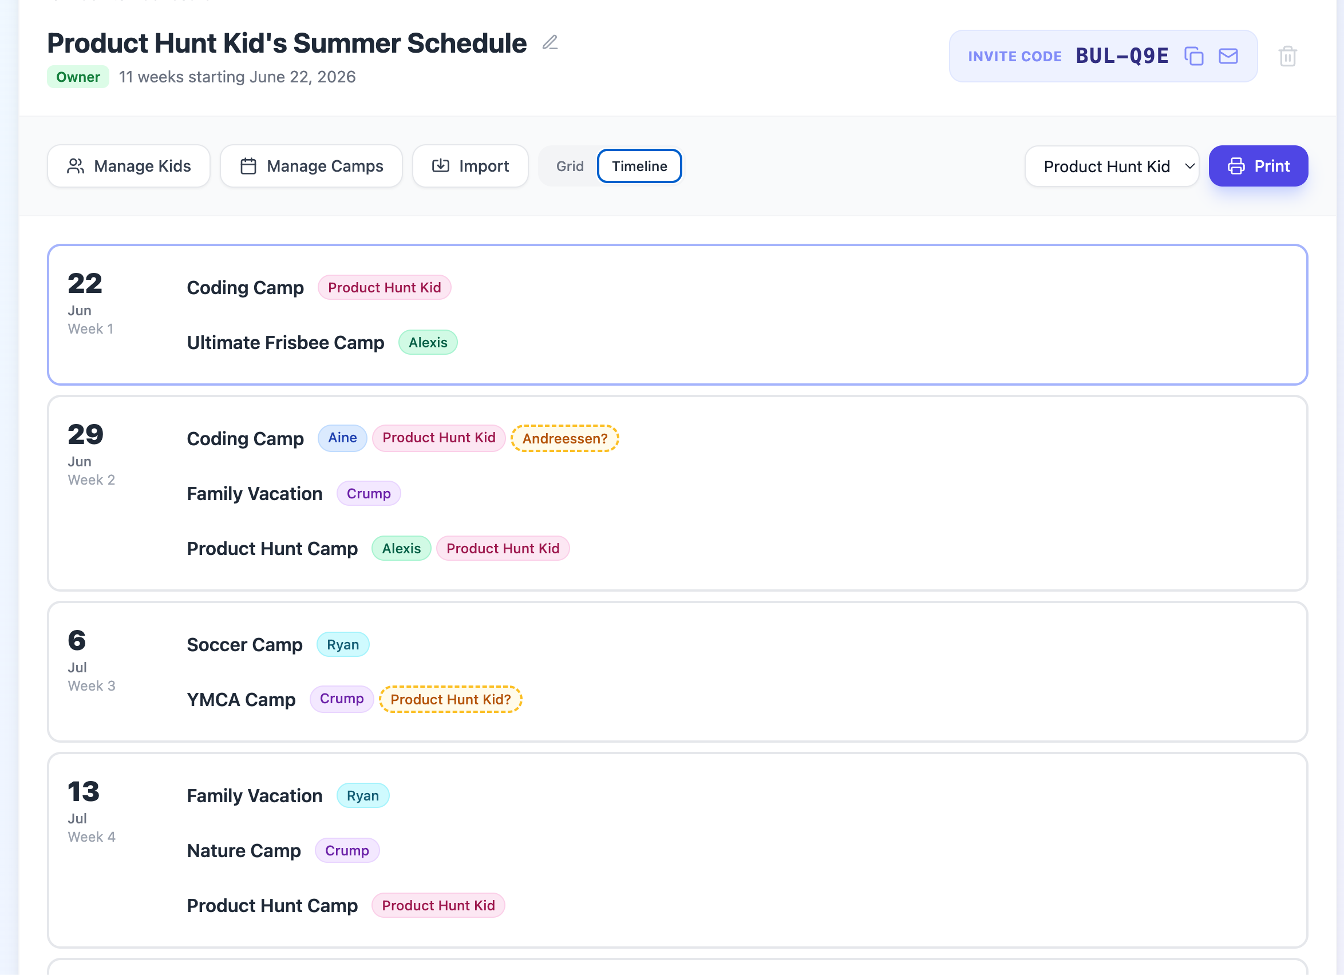Click the printer icon on the Print button

coord(1236,166)
